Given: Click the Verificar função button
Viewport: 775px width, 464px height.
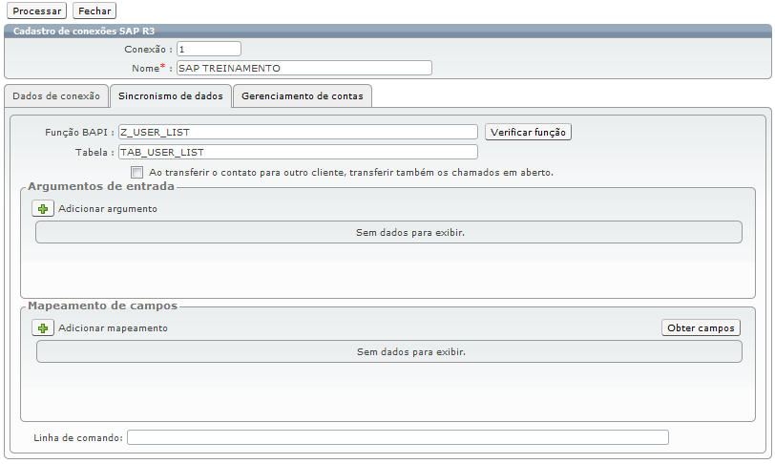Looking at the screenshot, I should [x=528, y=132].
